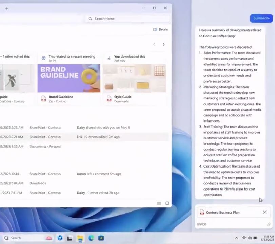Click the taskbar Search box
Screen dimensions: 275x244
[x=28, y=238]
